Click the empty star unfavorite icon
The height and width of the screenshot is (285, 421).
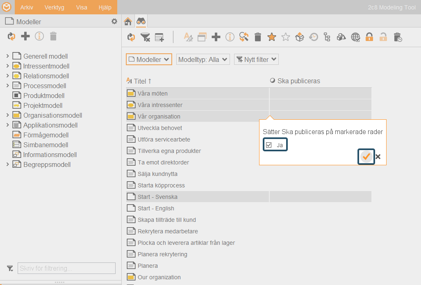pyautogui.click(x=286, y=37)
